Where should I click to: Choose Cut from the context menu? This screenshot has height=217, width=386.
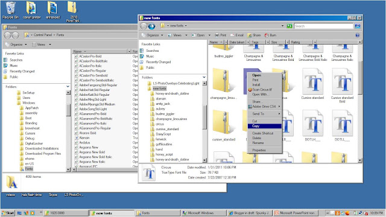click(x=265, y=121)
